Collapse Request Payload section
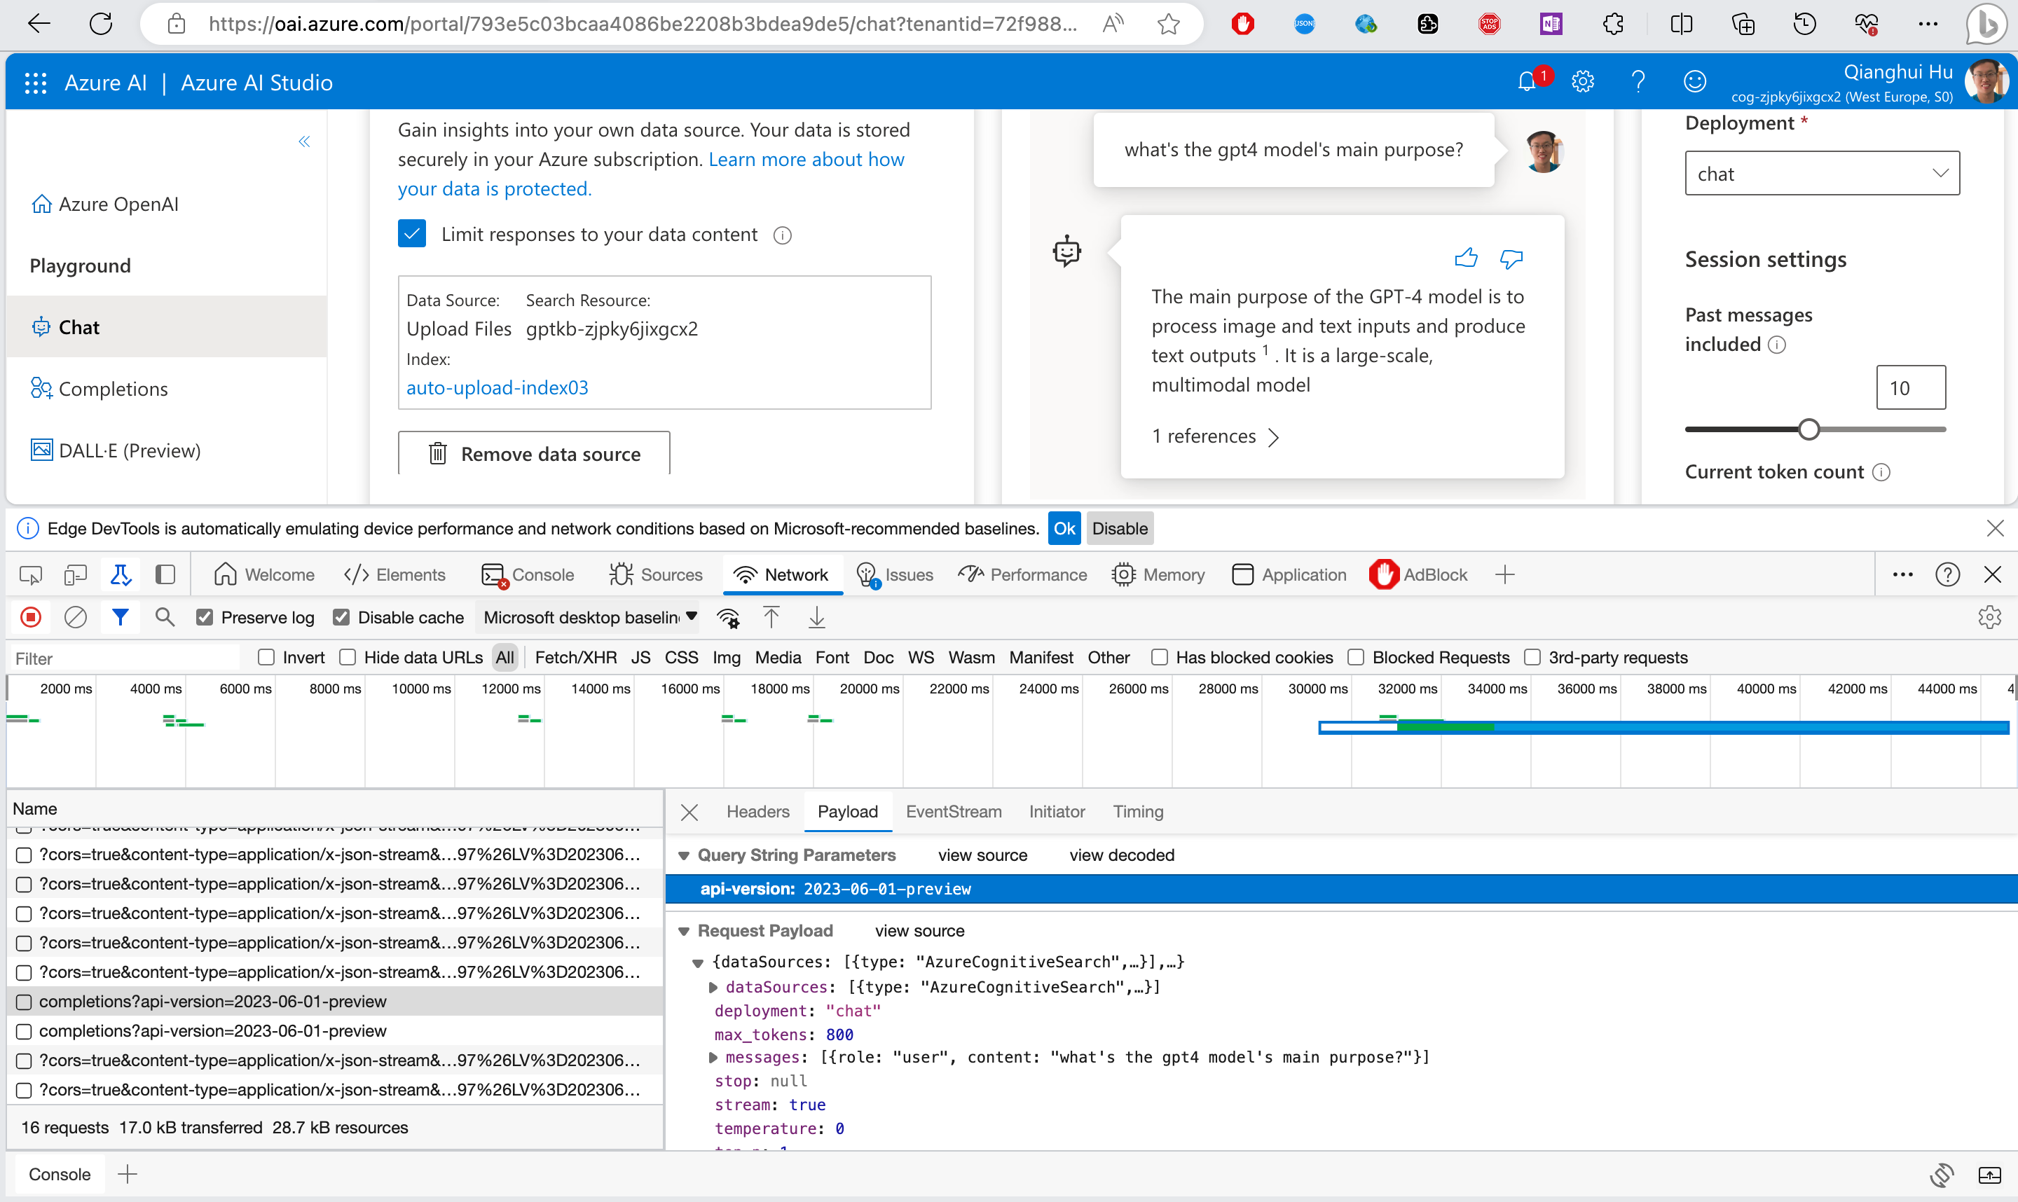2018x1202 pixels. 684,932
